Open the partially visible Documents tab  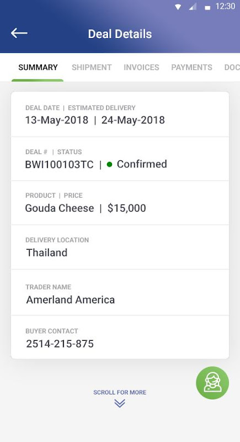[x=232, y=67]
